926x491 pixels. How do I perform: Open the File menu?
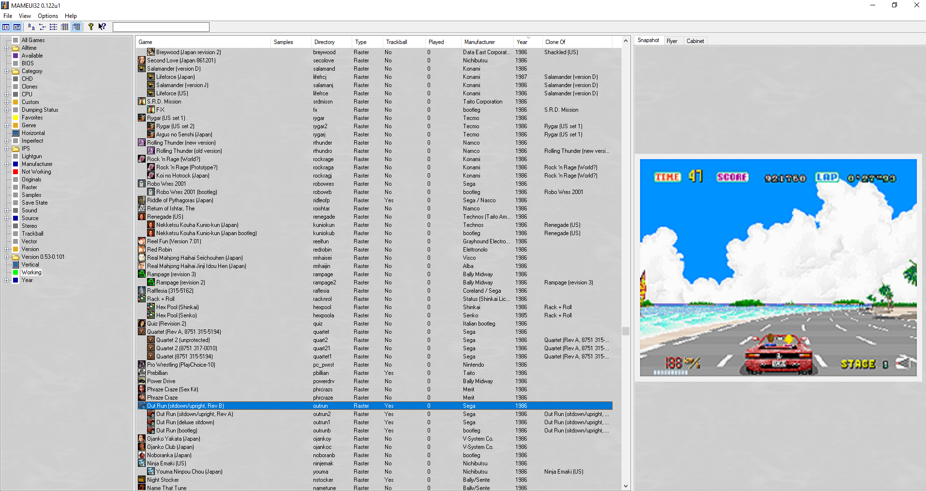[x=8, y=16]
